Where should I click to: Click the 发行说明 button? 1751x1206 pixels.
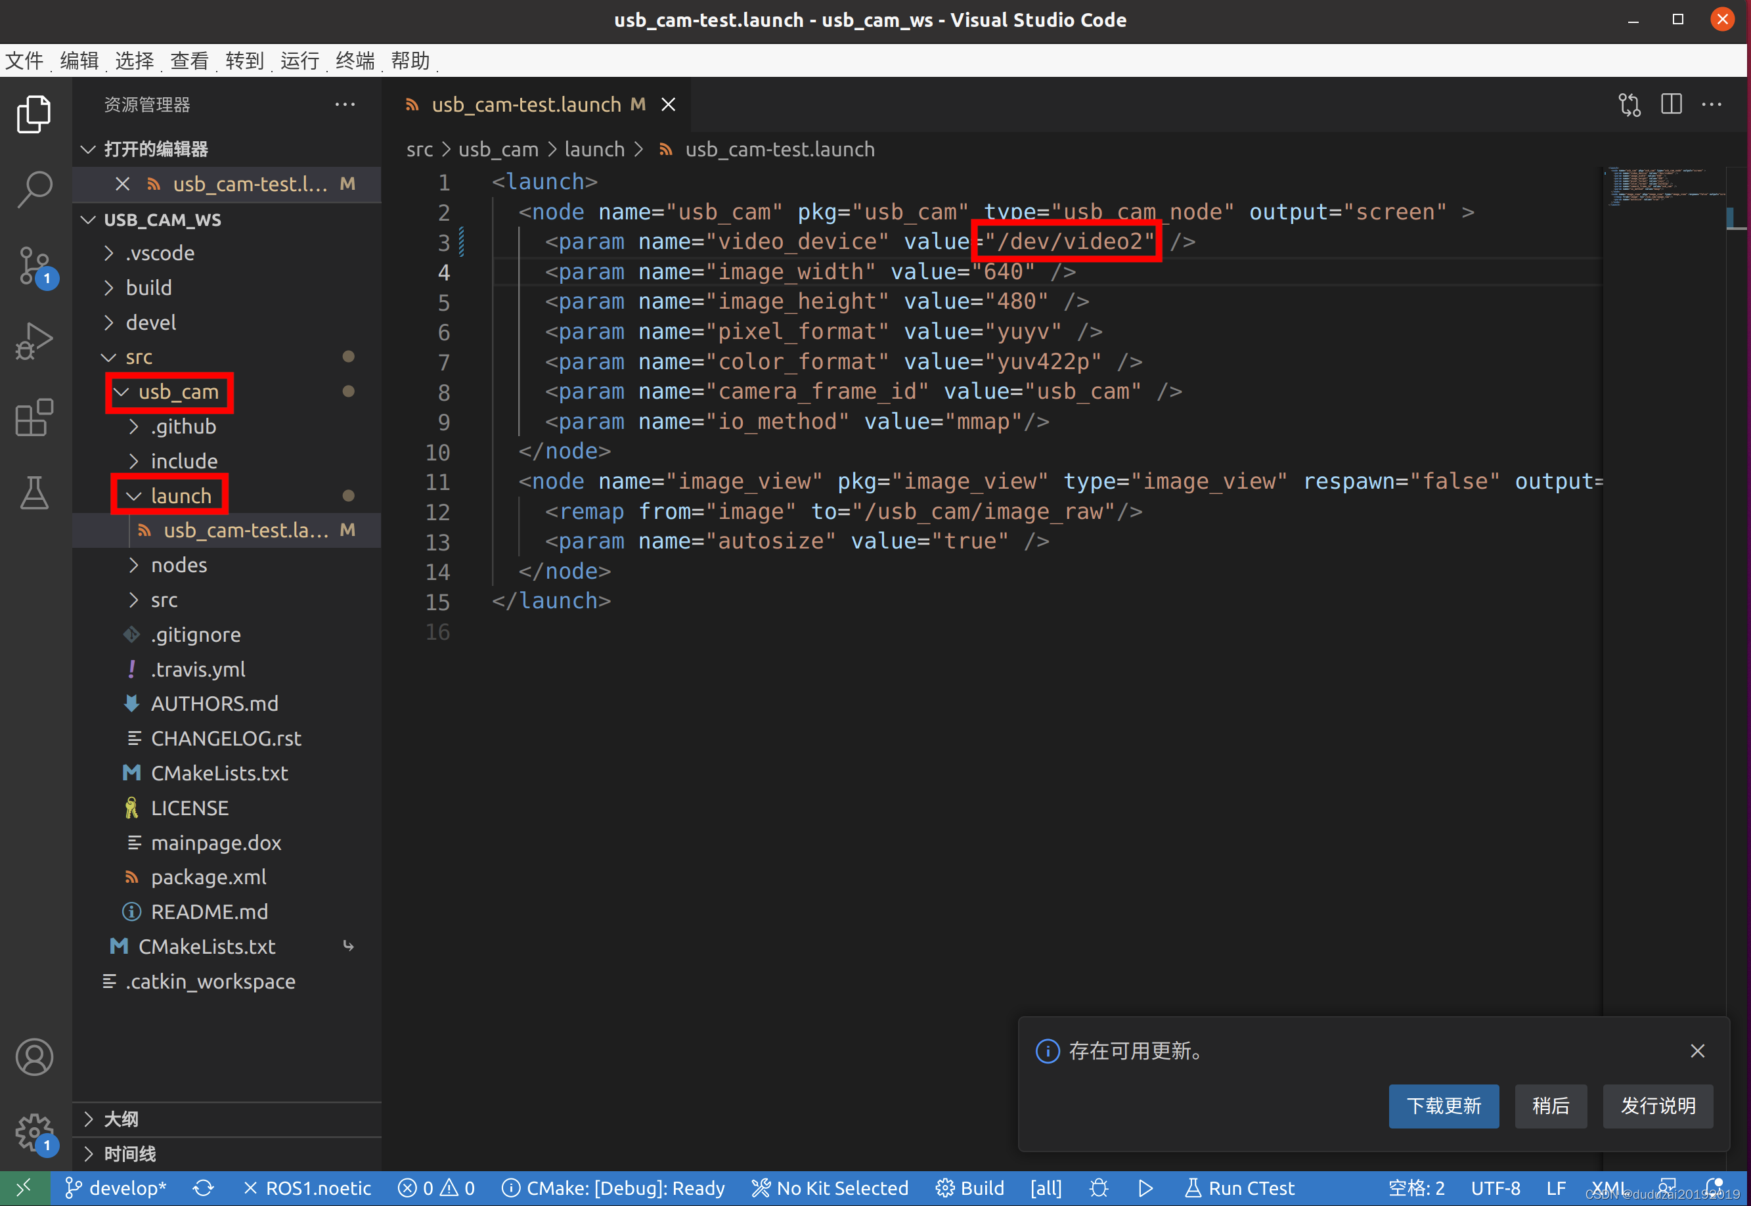[x=1658, y=1106]
